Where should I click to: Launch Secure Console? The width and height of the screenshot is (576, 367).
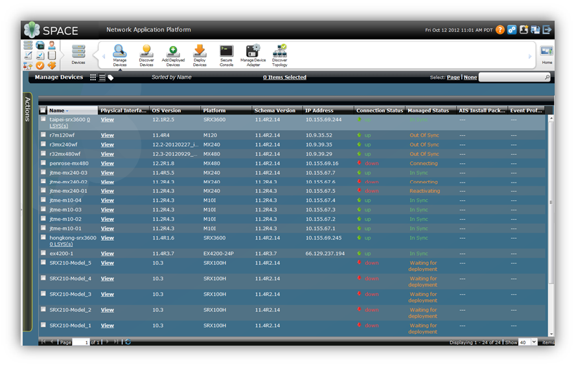226,56
